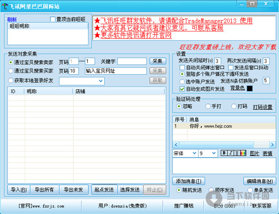Screen dimensions: 279x214
Task: Click buyer search 页码 field showing 10
Action: click(x=73, y=71)
